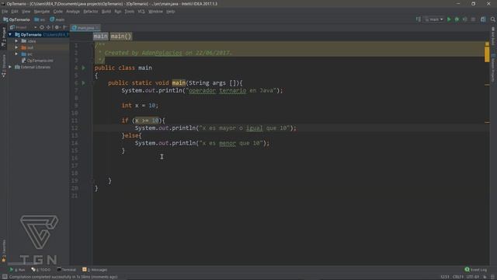Click cursor position indicator in status bar
The image size is (497, 280).
click(x=445, y=277)
